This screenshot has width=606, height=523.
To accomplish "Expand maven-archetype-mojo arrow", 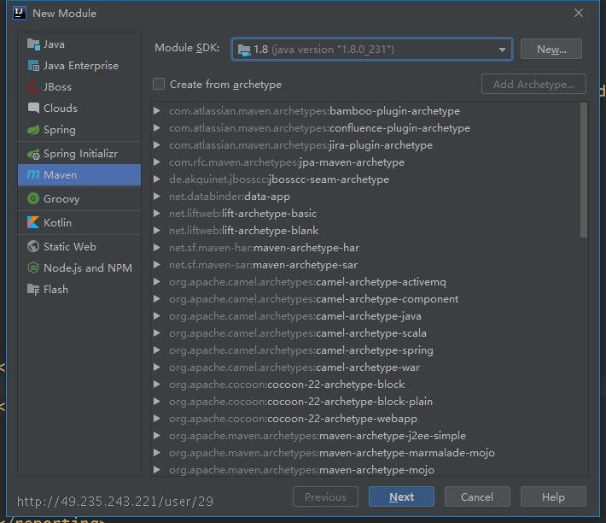I will click(x=157, y=470).
